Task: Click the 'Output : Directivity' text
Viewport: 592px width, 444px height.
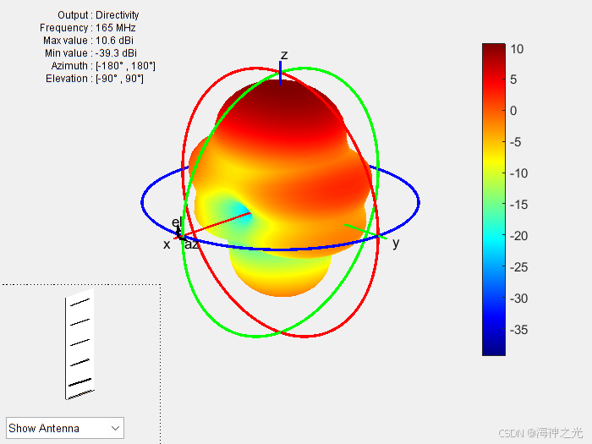Action: (x=98, y=15)
